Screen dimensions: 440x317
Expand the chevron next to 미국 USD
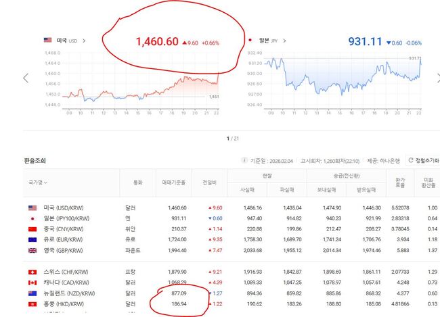(x=83, y=41)
